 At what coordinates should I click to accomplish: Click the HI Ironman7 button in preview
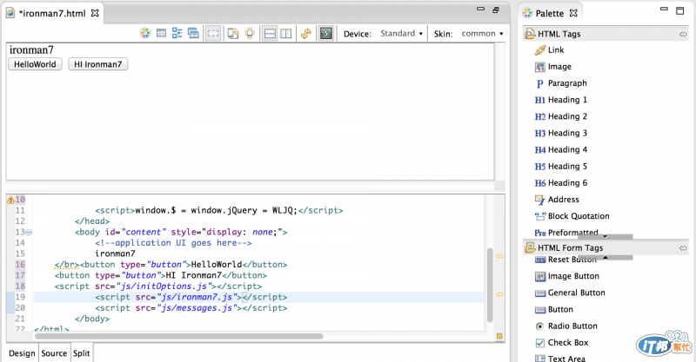click(x=98, y=64)
